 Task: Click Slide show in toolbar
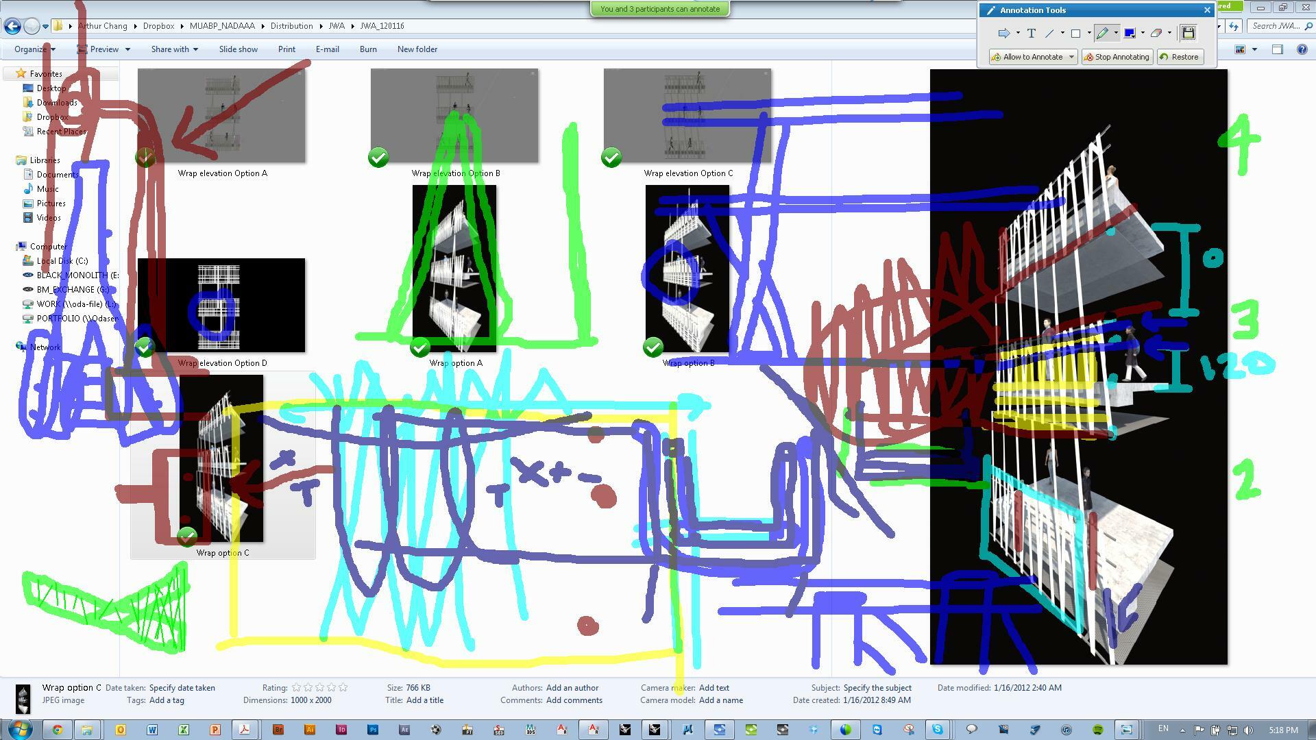239,49
